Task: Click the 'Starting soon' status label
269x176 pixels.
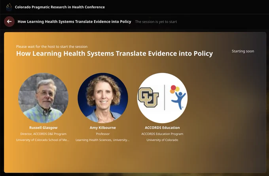Action: click(243, 51)
